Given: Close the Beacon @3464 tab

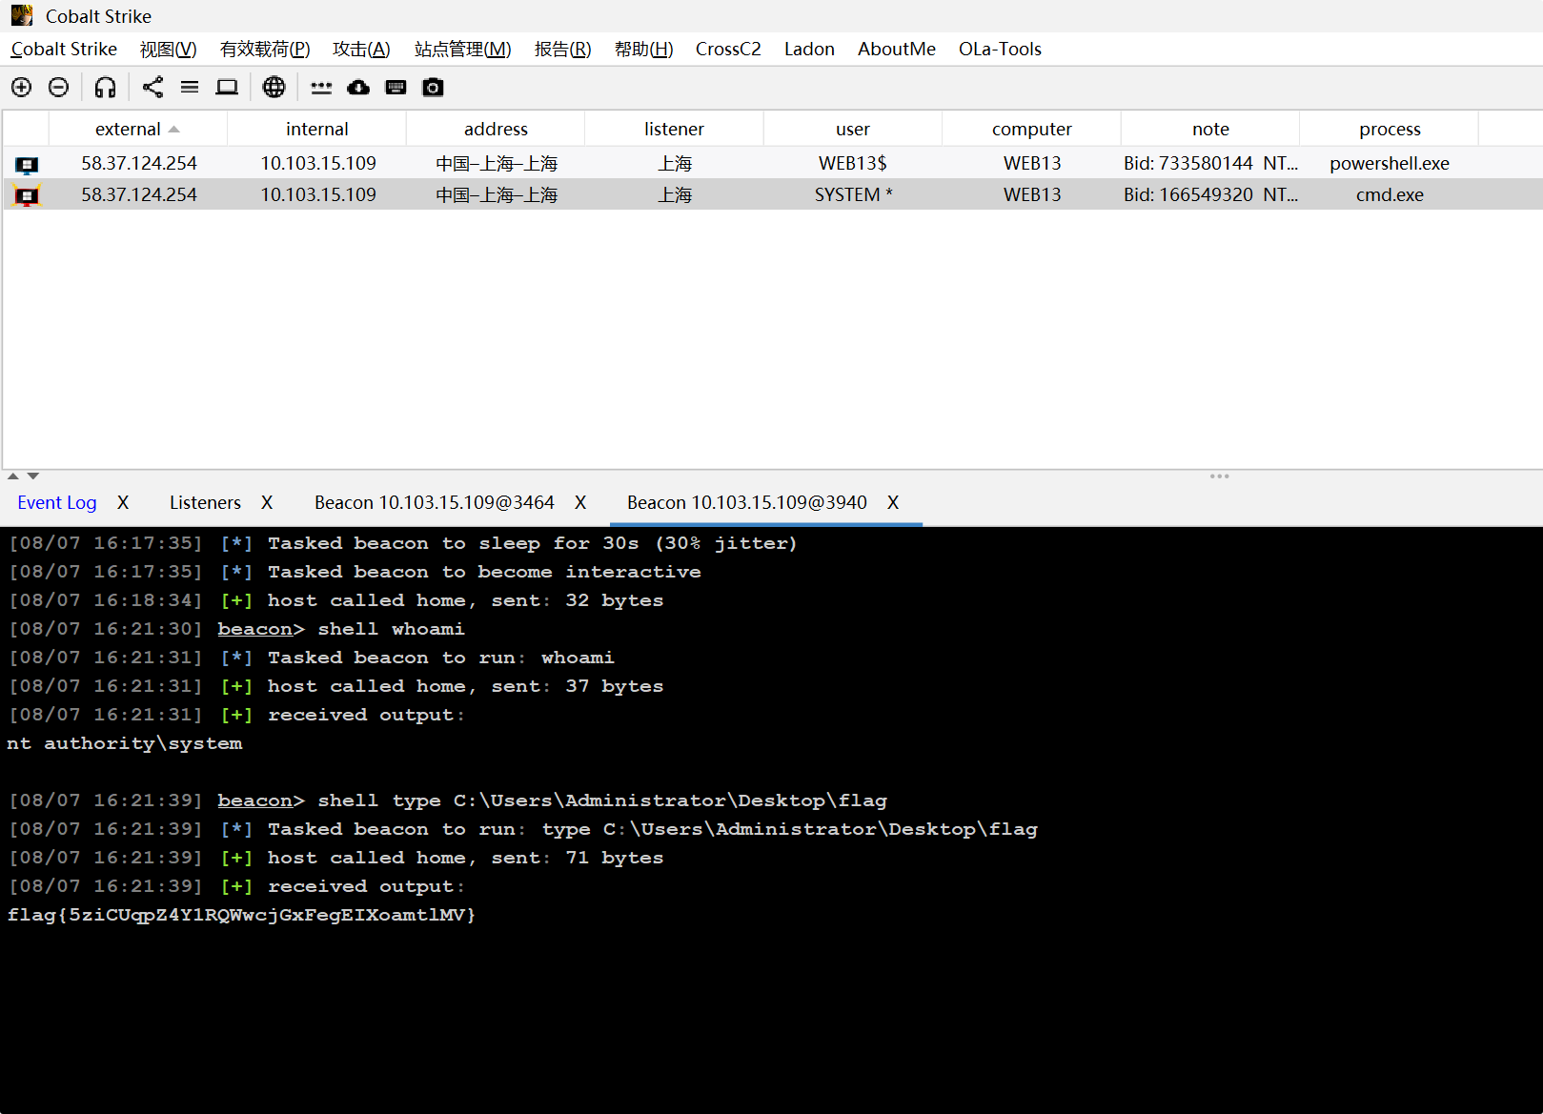Looking at the screenshot, I should (x=580, y=502).
